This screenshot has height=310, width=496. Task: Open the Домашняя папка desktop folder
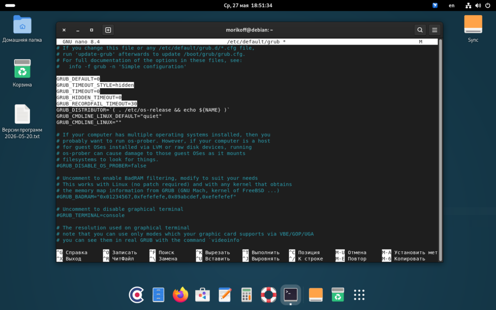(x=22, y=29)
